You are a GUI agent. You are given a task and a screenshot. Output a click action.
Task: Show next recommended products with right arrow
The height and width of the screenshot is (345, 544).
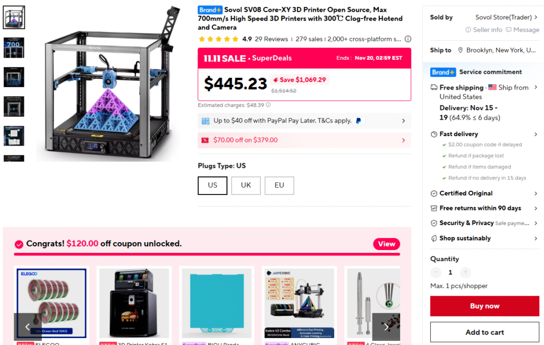pos(386,326)
